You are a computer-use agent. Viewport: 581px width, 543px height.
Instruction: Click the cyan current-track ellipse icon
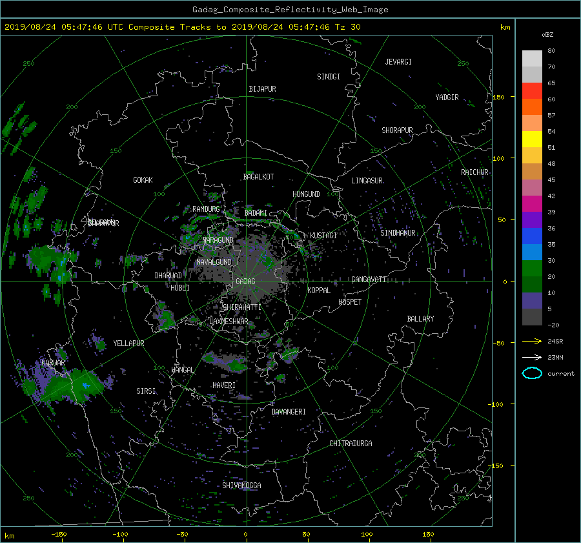click(532, 373)
